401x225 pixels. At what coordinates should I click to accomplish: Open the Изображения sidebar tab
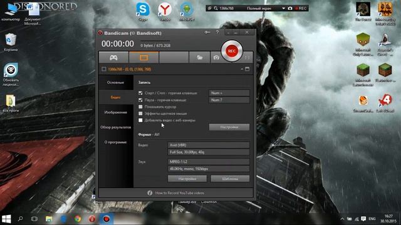[116, 112]
